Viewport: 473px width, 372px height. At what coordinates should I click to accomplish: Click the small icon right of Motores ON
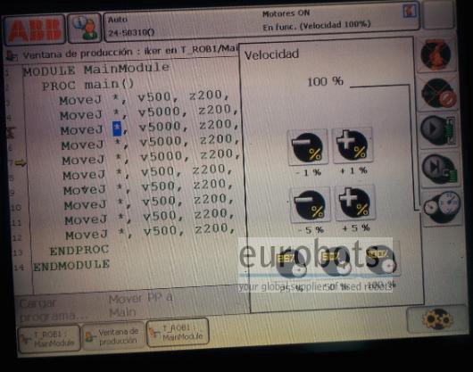tap(410, 11)
